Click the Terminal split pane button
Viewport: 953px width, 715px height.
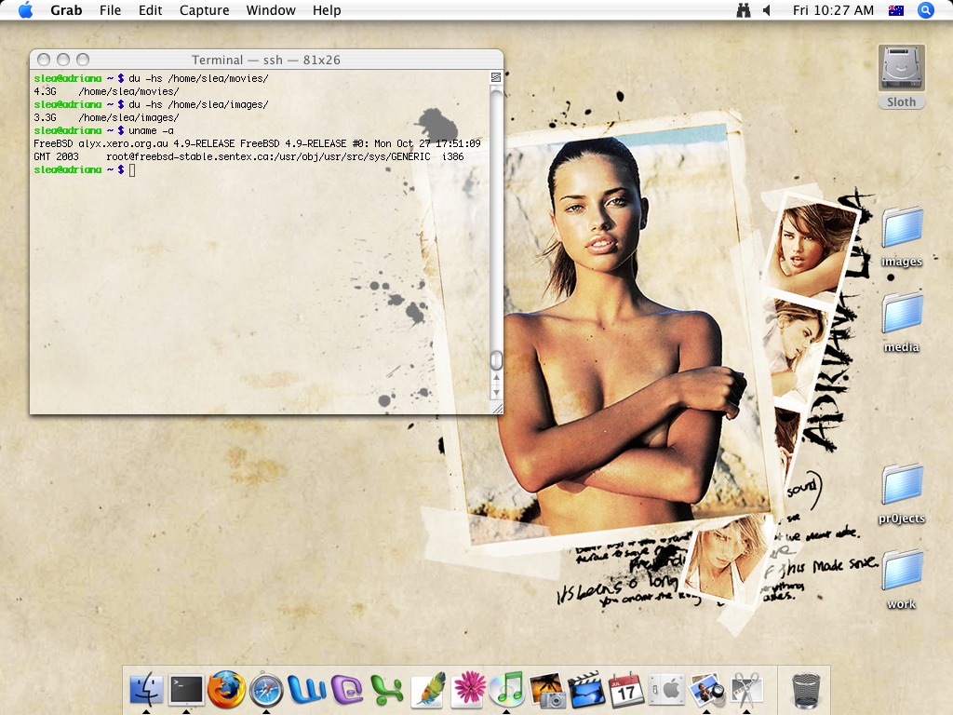(496, 77)
